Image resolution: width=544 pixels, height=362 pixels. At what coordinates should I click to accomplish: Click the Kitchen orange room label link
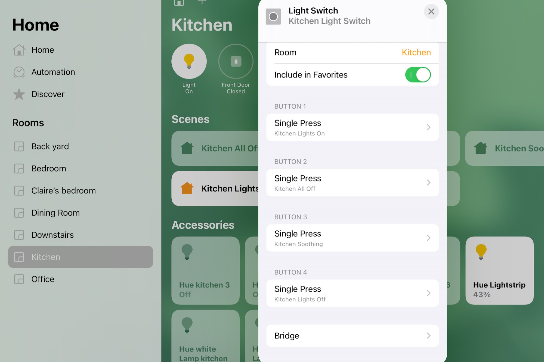click(x=416, y=52)
